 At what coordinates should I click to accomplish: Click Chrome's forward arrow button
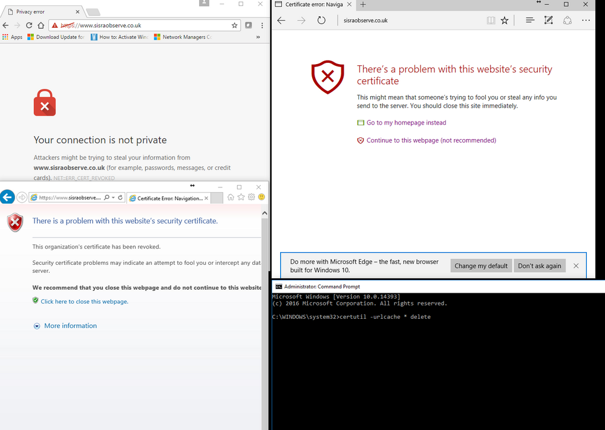coord(17,25)
